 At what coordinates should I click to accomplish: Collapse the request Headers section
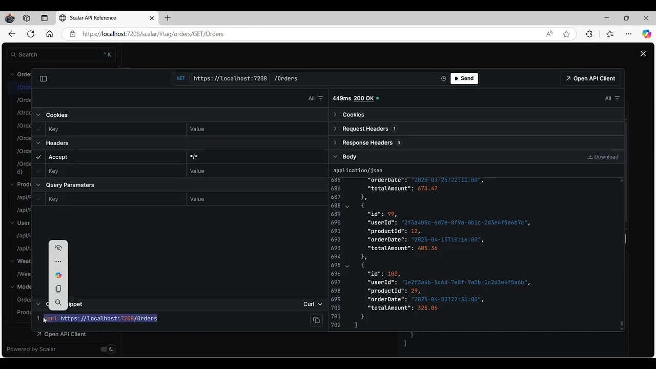tap(38, 143)
